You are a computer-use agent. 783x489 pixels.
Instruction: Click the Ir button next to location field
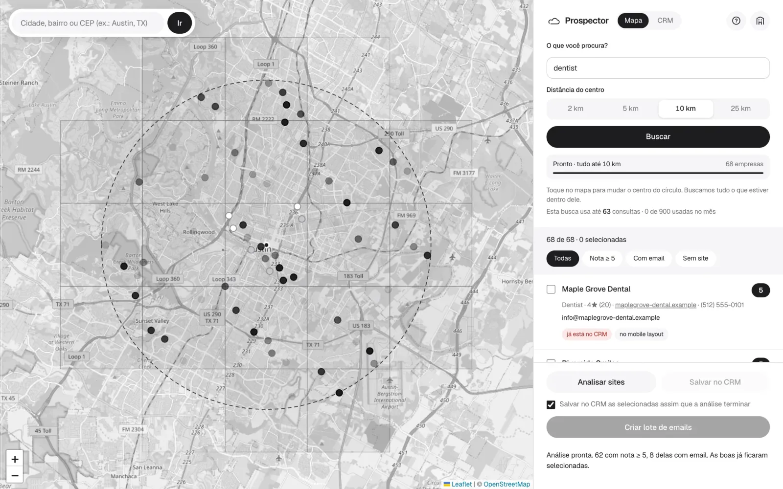point(180,23)
